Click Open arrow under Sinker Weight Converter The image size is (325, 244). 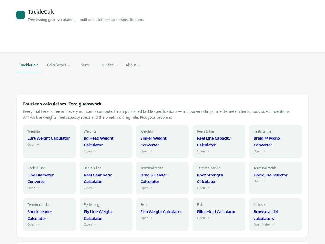pyautogui.click(x=147, y=151)
